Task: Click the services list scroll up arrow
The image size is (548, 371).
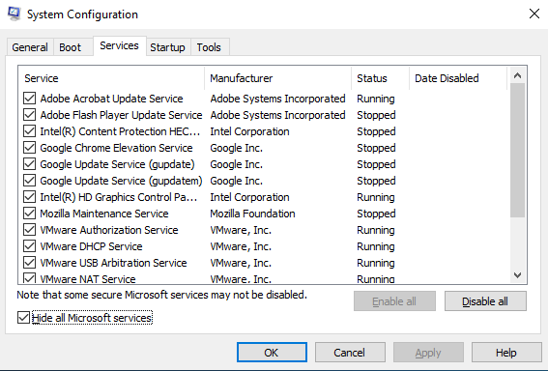Action: tap(518, 75)
